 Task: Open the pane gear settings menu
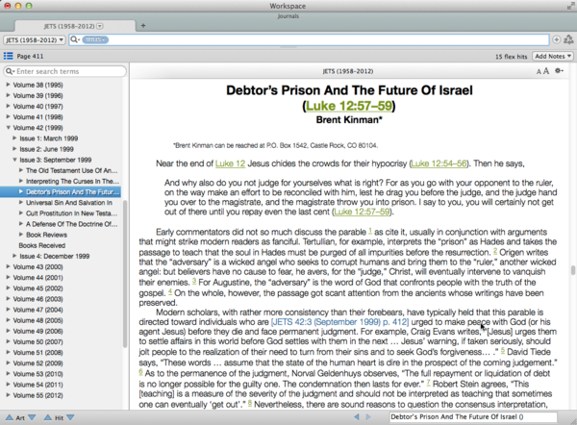pyautogui.click(x=561, y=71)
